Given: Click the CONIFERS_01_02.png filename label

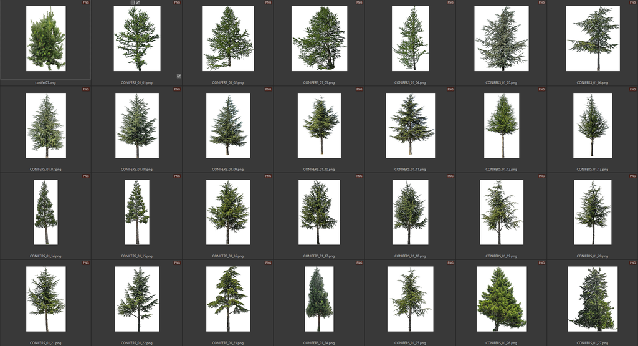Looking at the screenshot, I should (x=228, y=82).
